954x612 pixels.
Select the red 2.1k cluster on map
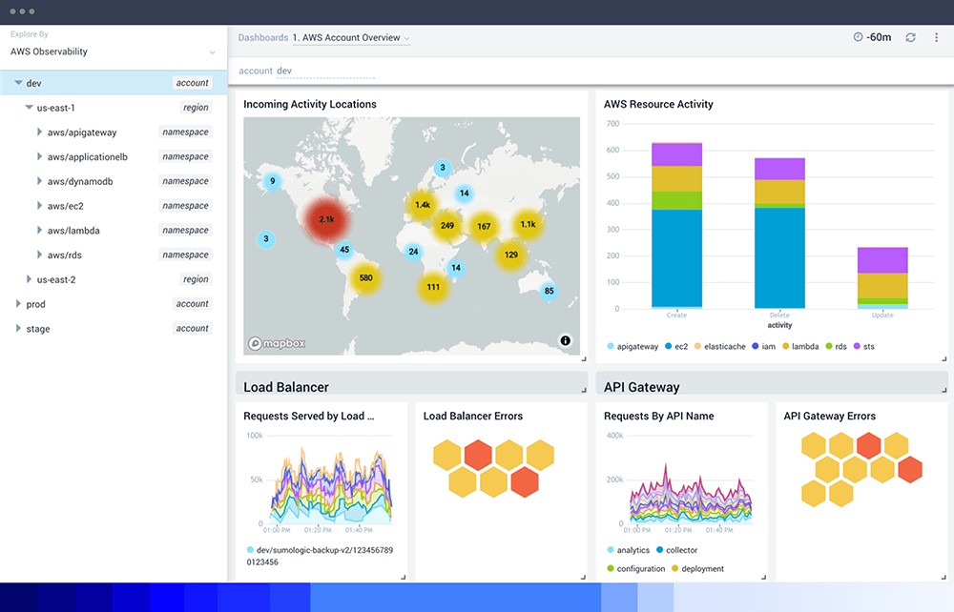(326, 219)
